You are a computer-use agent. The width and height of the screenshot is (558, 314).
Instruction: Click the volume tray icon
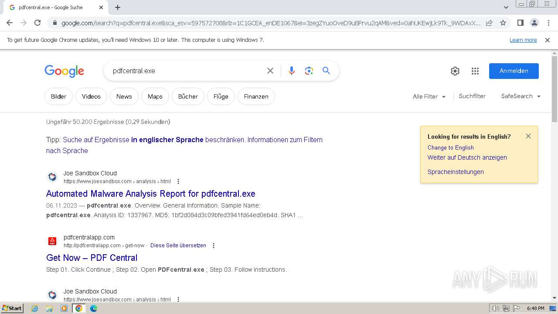[x=495, y=308]
